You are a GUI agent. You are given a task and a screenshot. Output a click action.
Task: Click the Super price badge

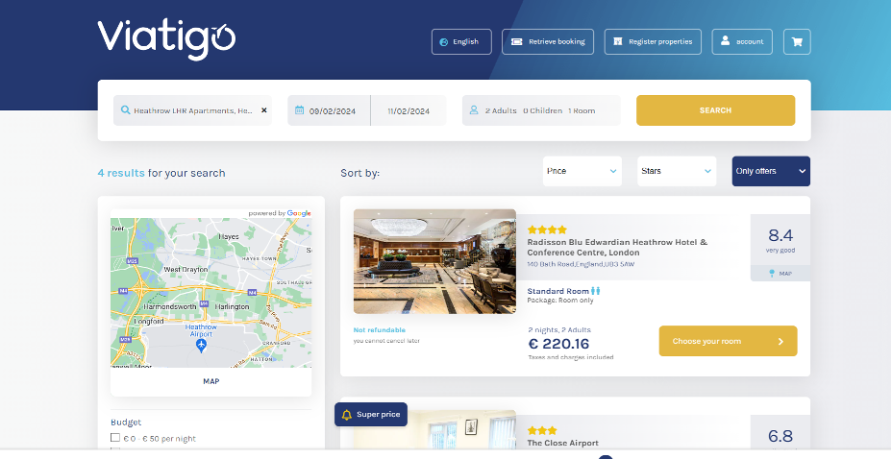click(x=371, y=414)
